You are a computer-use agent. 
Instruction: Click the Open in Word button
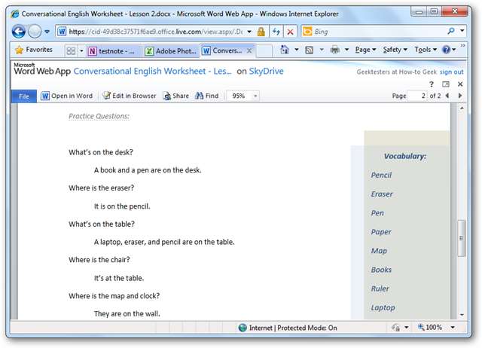click(67, 96)
